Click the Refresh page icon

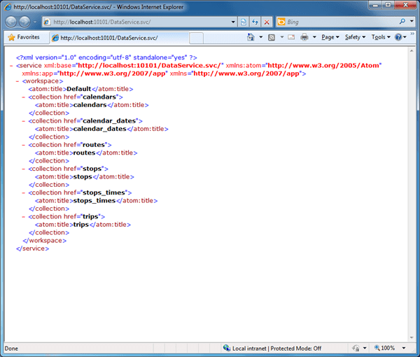pyautogui.click(x=254, y=22)
